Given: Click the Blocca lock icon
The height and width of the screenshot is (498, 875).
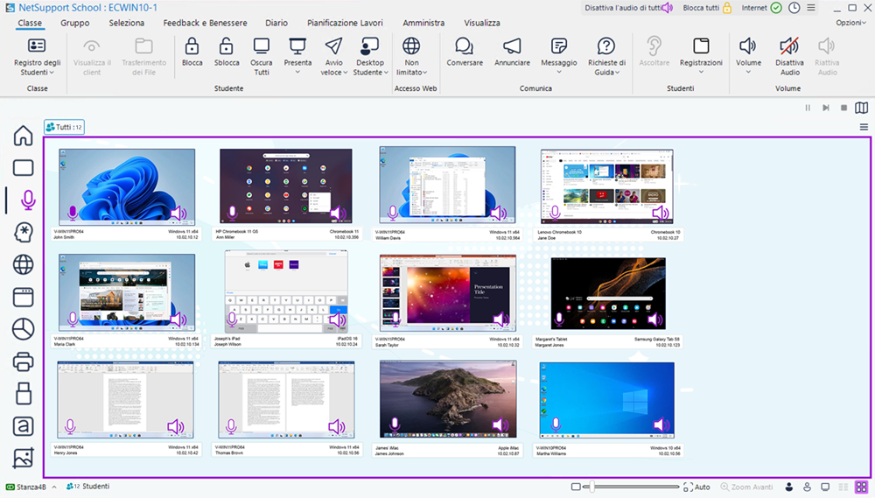Looking at the screenshot, I should 192,47.
